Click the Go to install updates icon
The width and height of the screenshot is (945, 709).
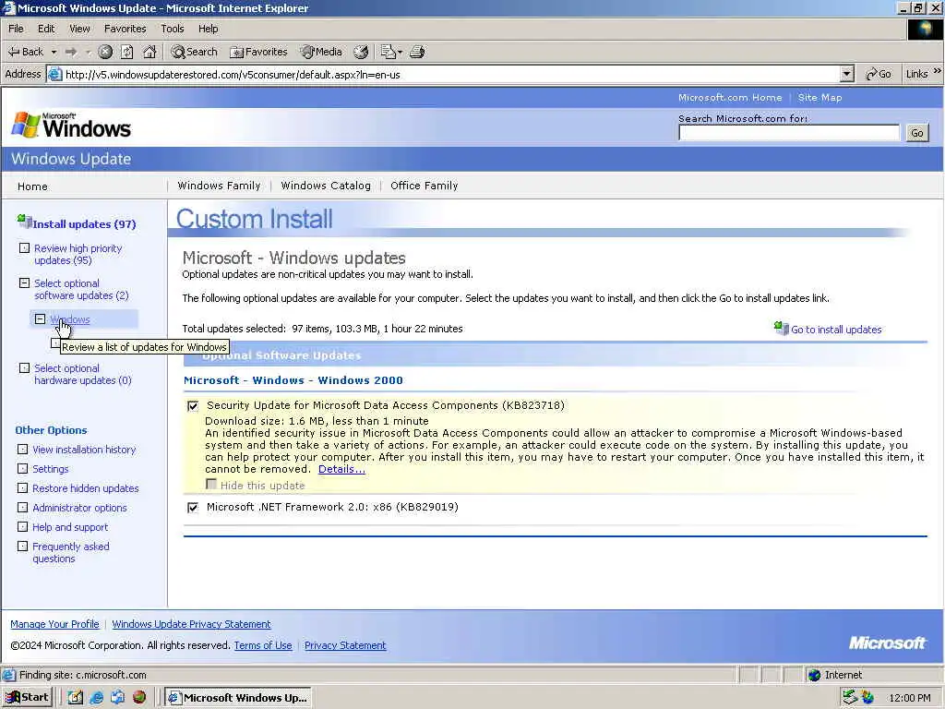[781, 328]
